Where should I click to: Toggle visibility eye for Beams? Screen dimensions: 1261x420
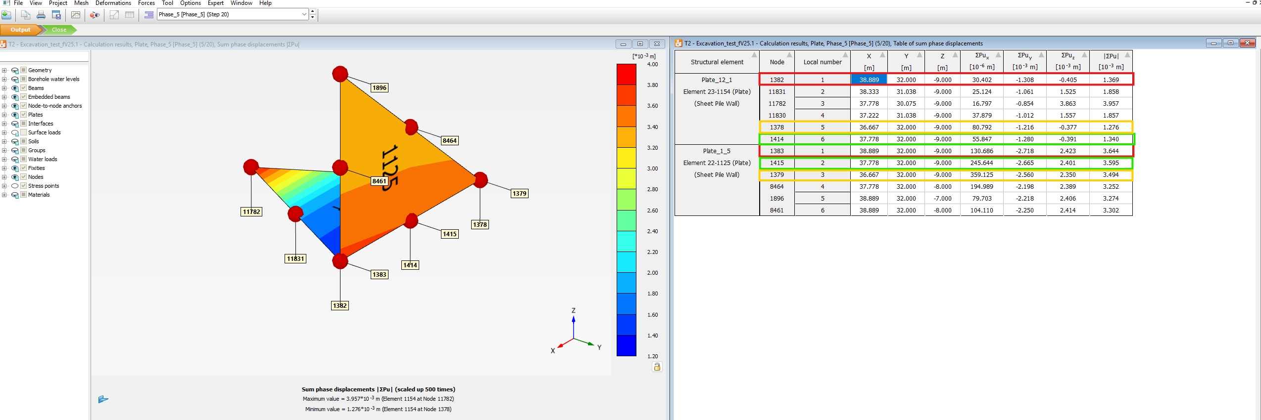coord(15,88)
